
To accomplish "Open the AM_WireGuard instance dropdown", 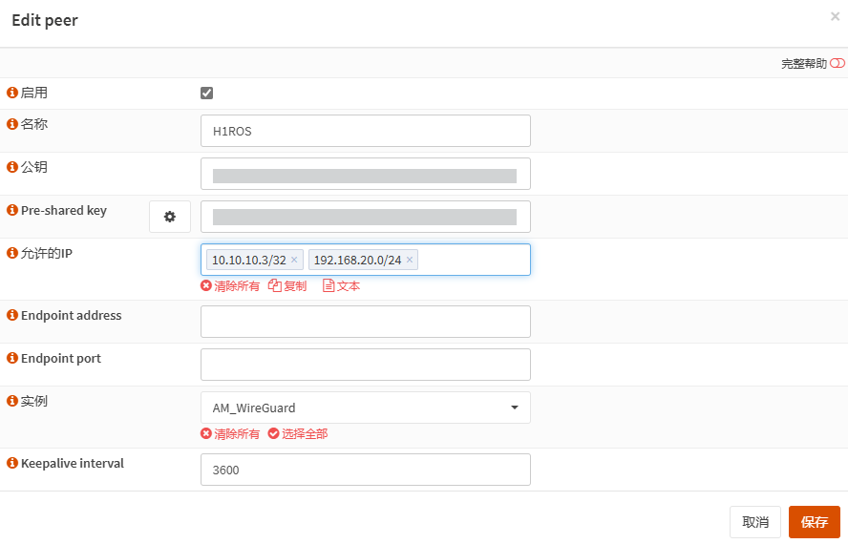I will [365, 408].
